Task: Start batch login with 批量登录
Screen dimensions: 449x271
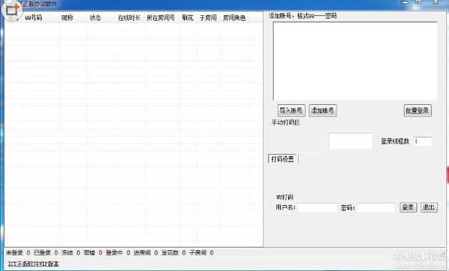Action: (418, 111)
